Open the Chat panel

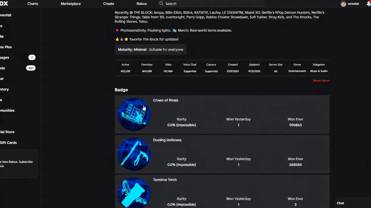[353, 203]
